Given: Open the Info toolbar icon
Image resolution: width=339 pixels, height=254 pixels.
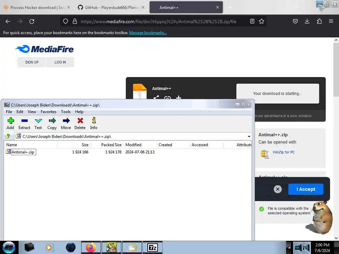Looking at the screenshot, I should tap(94, 123).
